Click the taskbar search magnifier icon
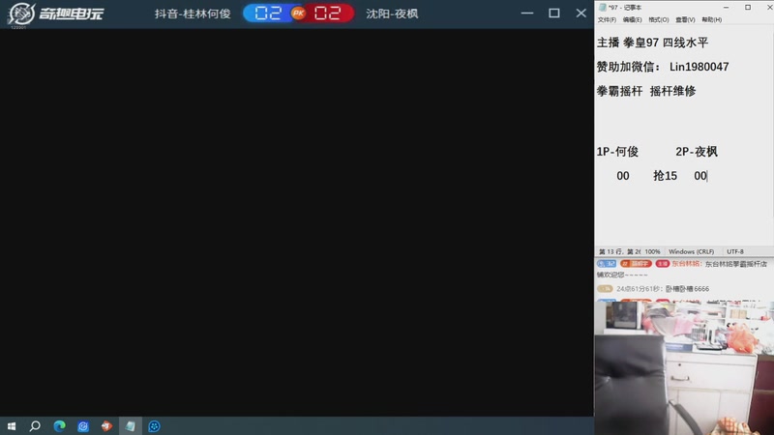This screenshot has height=435, width=774. 35,425
